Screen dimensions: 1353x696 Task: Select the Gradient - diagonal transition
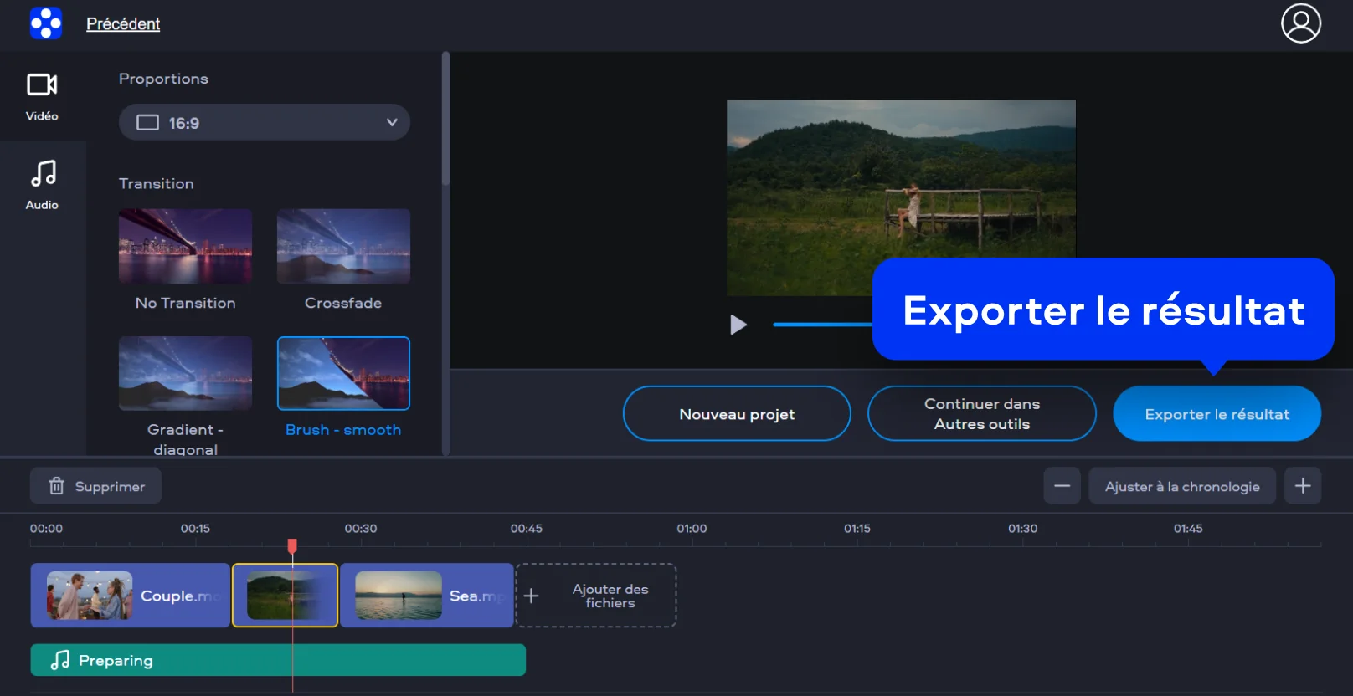pyautogui.click(x=185, y=374)
